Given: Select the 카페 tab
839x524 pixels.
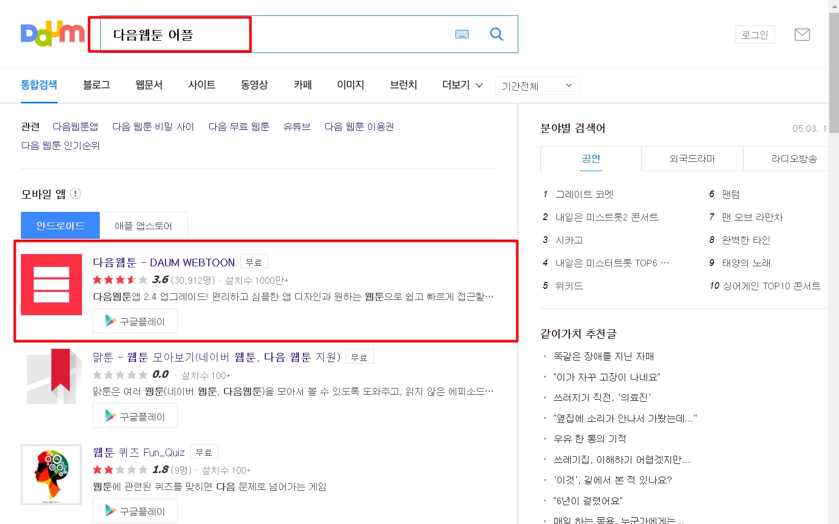Looking at the screenshot, I should pyautogui.click(x=303, y=85).
